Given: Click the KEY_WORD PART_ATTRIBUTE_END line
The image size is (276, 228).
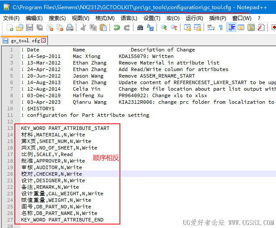Looking at the screenshot, I should coord(62,220).
